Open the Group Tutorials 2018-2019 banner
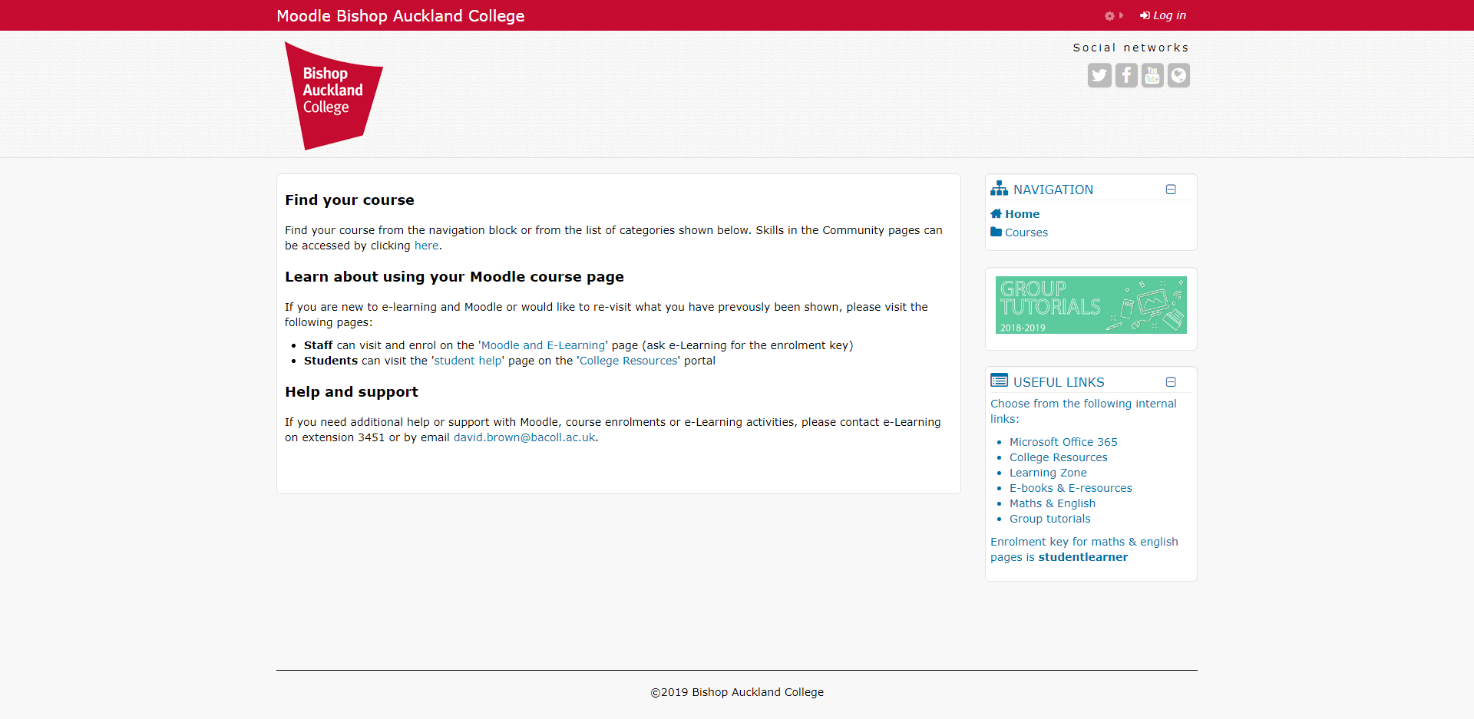This screenshot has height=719, width=1474. click(1091, 305)
